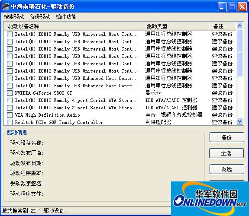Screen dimensions: 249x216
Task: Click 建议备份 in the Realtek row
Action: 222,122
